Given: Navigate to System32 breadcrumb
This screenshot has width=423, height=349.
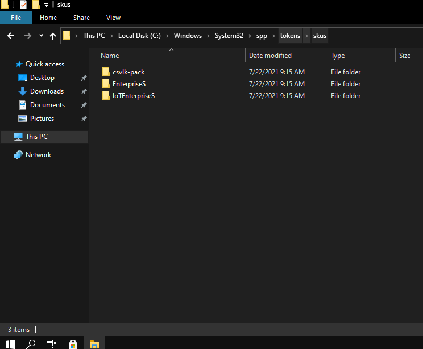Looking at the screenshot, I should [229, 36].
